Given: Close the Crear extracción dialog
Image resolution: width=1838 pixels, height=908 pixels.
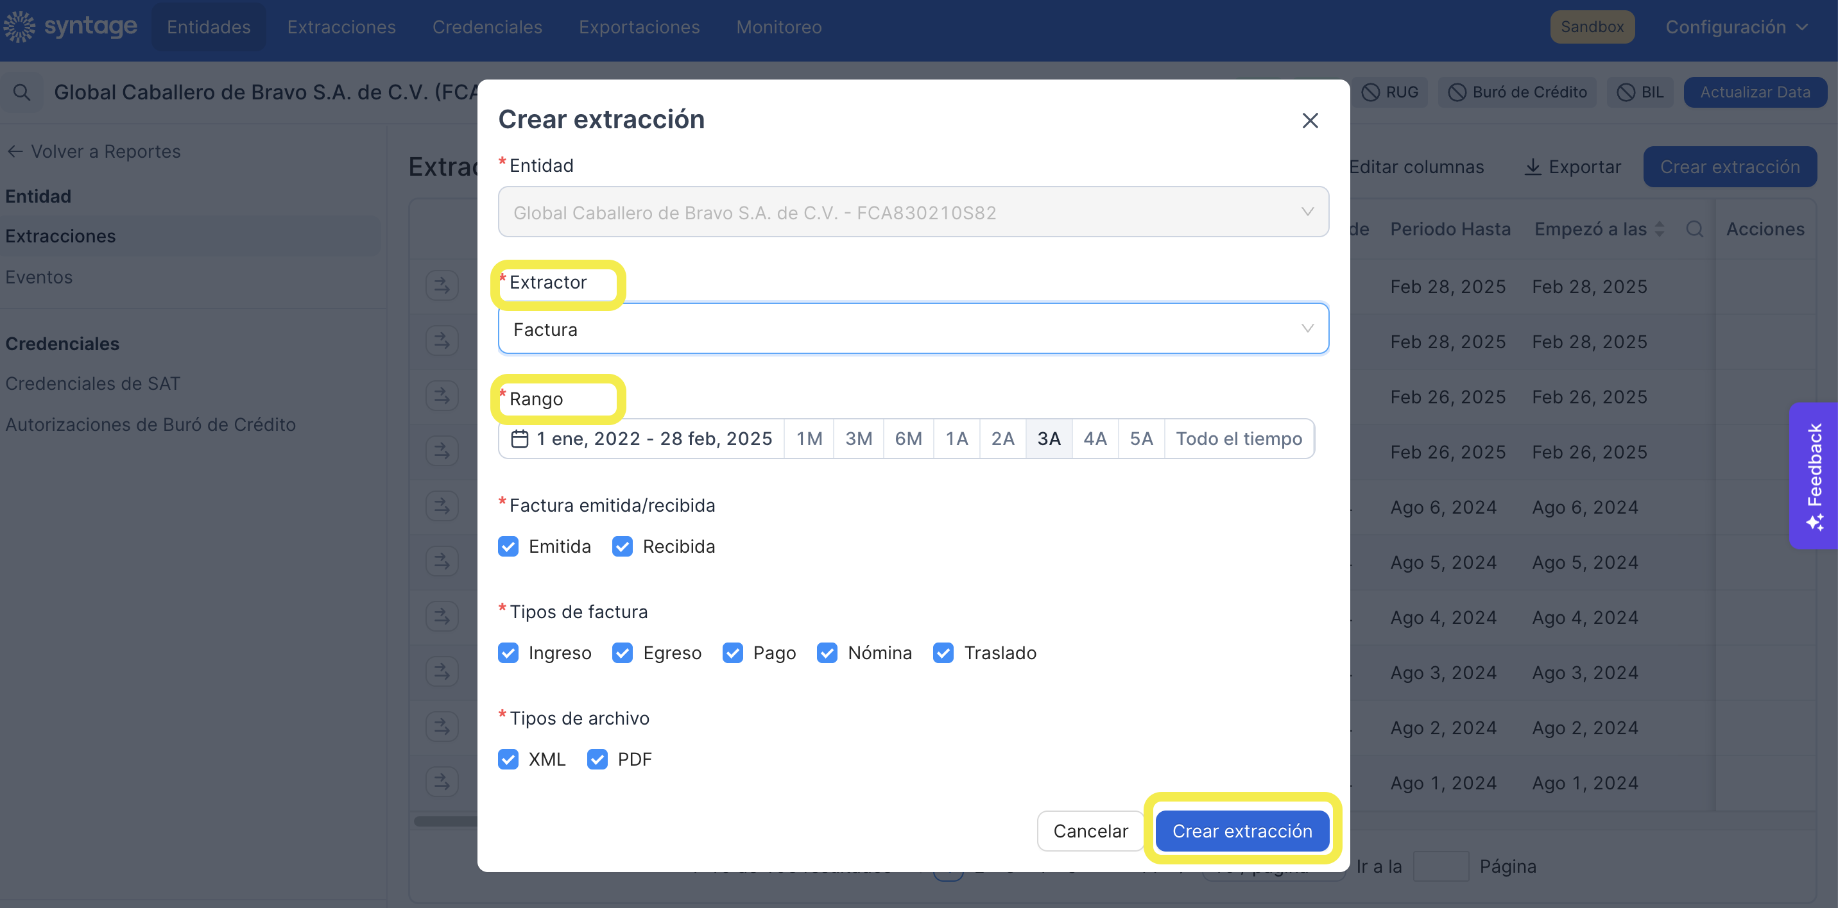Looking at the screenshot, I should 1310,121.
